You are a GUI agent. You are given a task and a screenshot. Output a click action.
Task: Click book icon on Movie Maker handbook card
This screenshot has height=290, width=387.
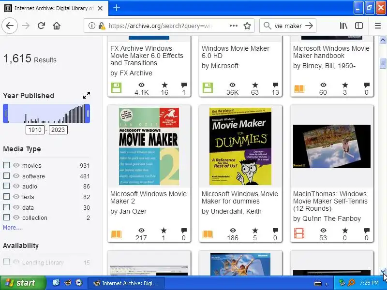[x=299, y=88]
